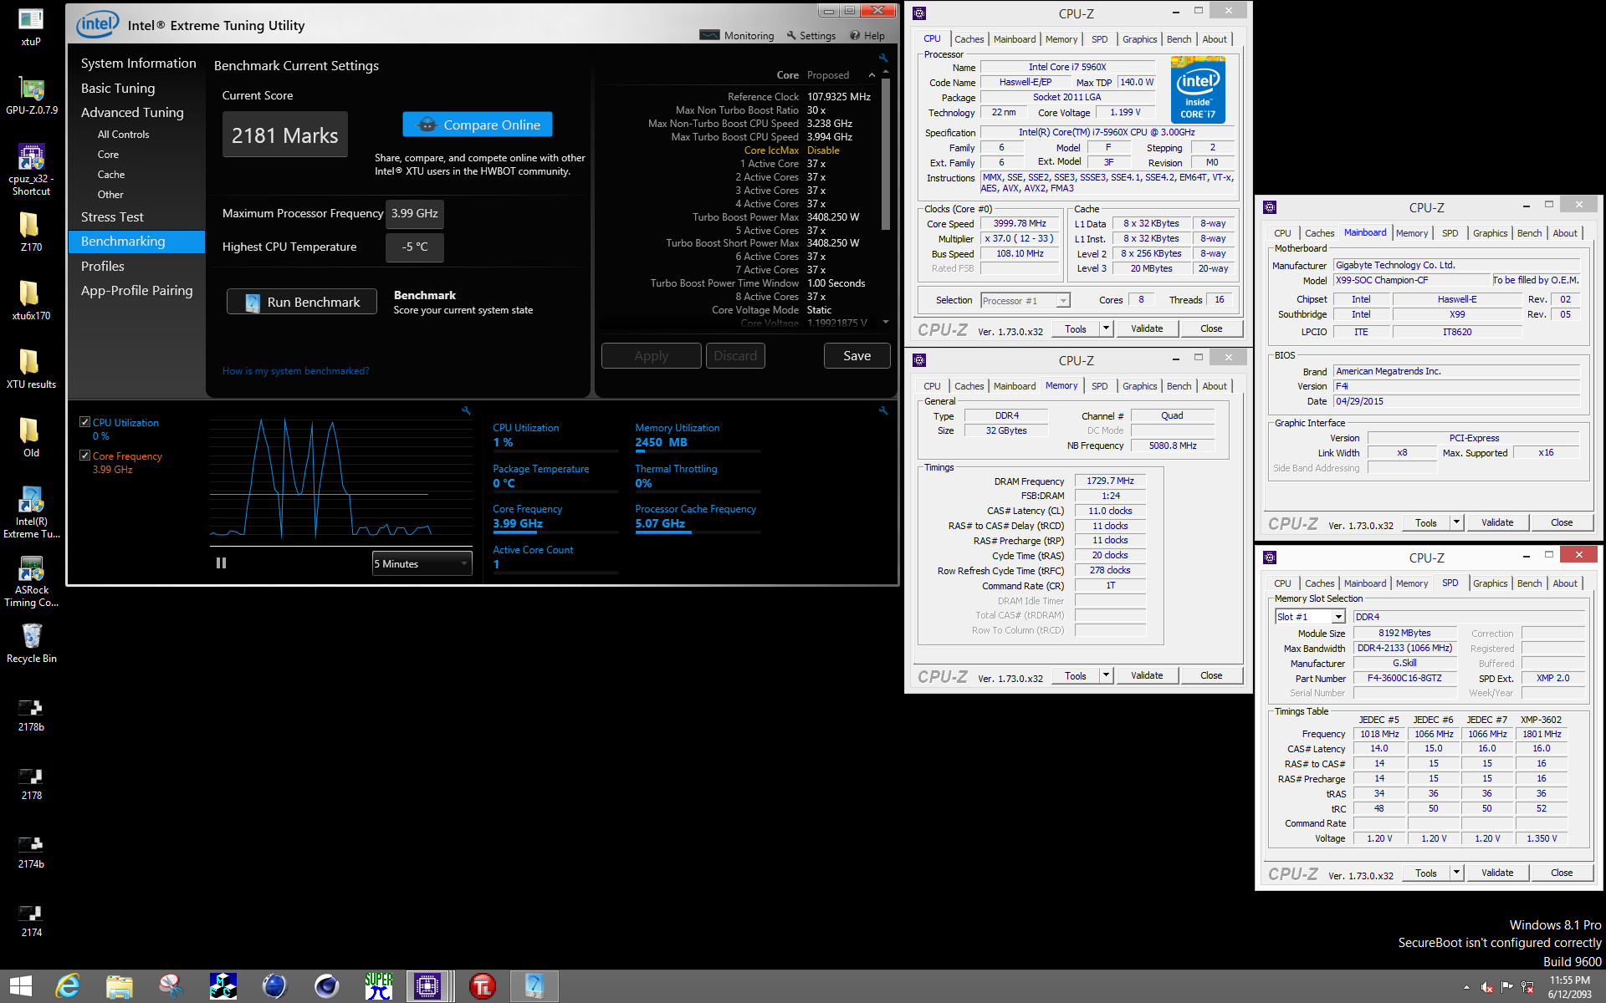1606x1003 pixels.
Task: Click the Windows Start button
Action: click(21, 986)
